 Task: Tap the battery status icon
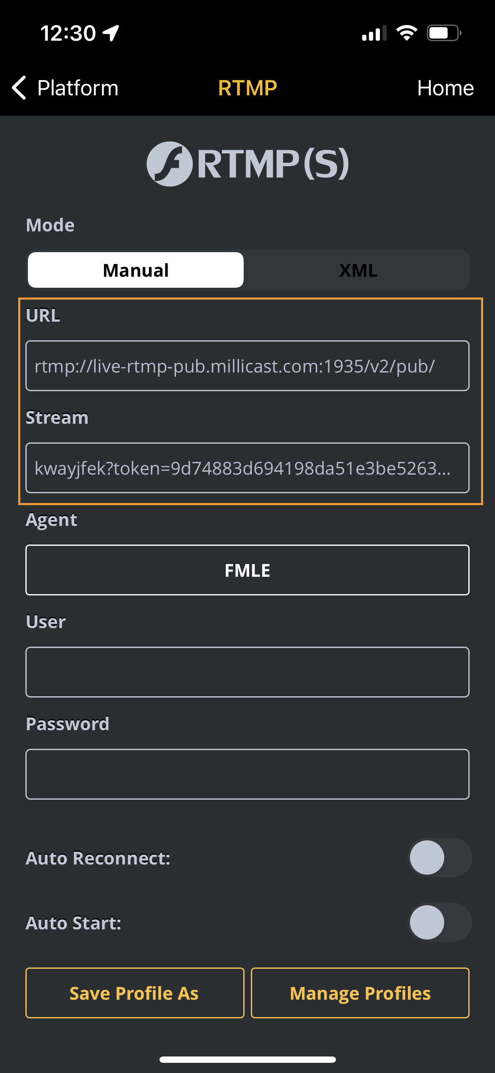tap(443, 33)
